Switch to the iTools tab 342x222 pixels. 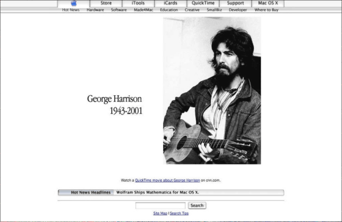138,3
